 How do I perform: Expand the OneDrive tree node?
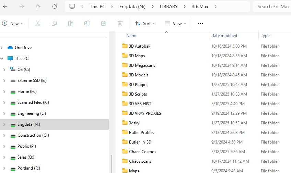coord(2,48)
